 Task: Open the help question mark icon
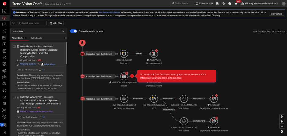pos(230,3)
